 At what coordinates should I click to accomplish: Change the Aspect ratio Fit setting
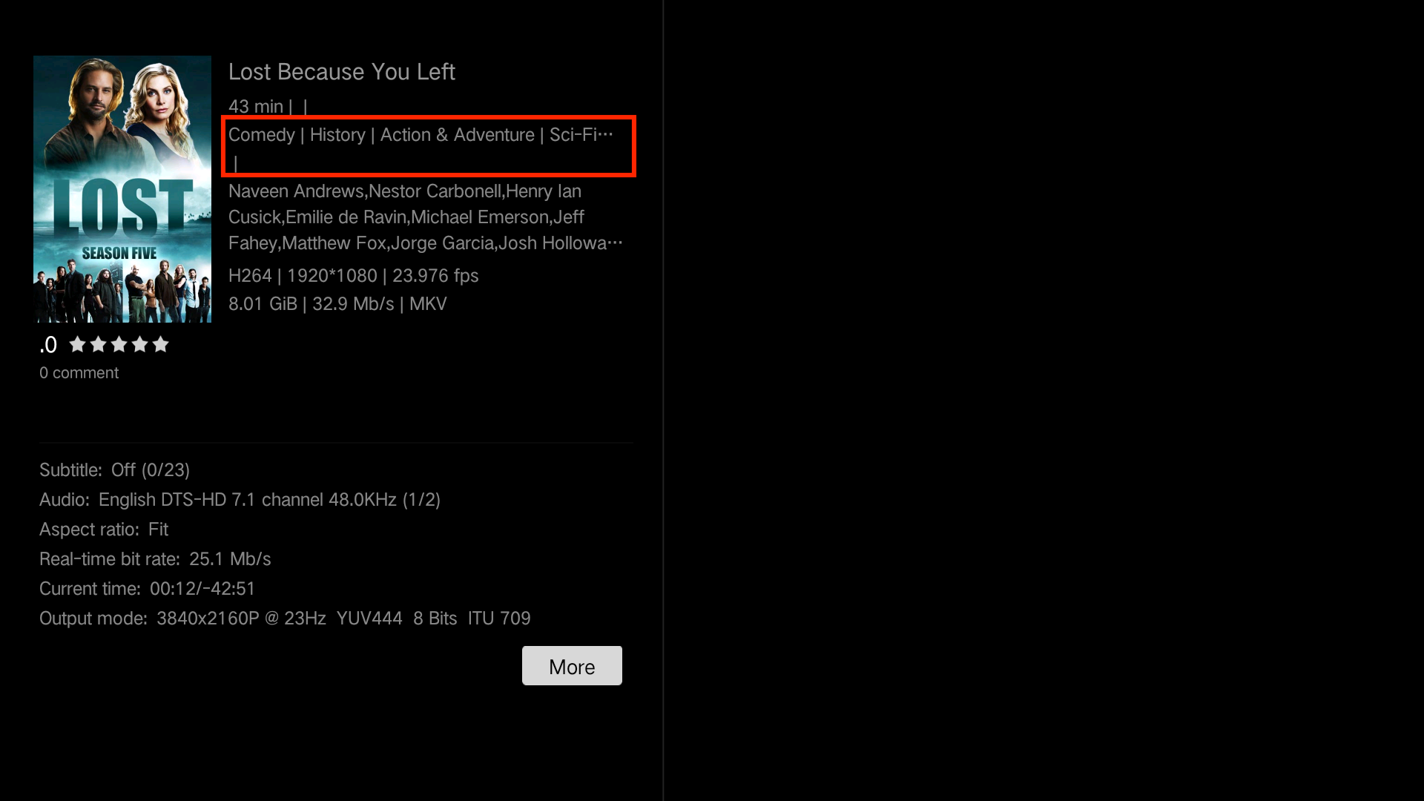pyautogui.click(x=104, y=530)
